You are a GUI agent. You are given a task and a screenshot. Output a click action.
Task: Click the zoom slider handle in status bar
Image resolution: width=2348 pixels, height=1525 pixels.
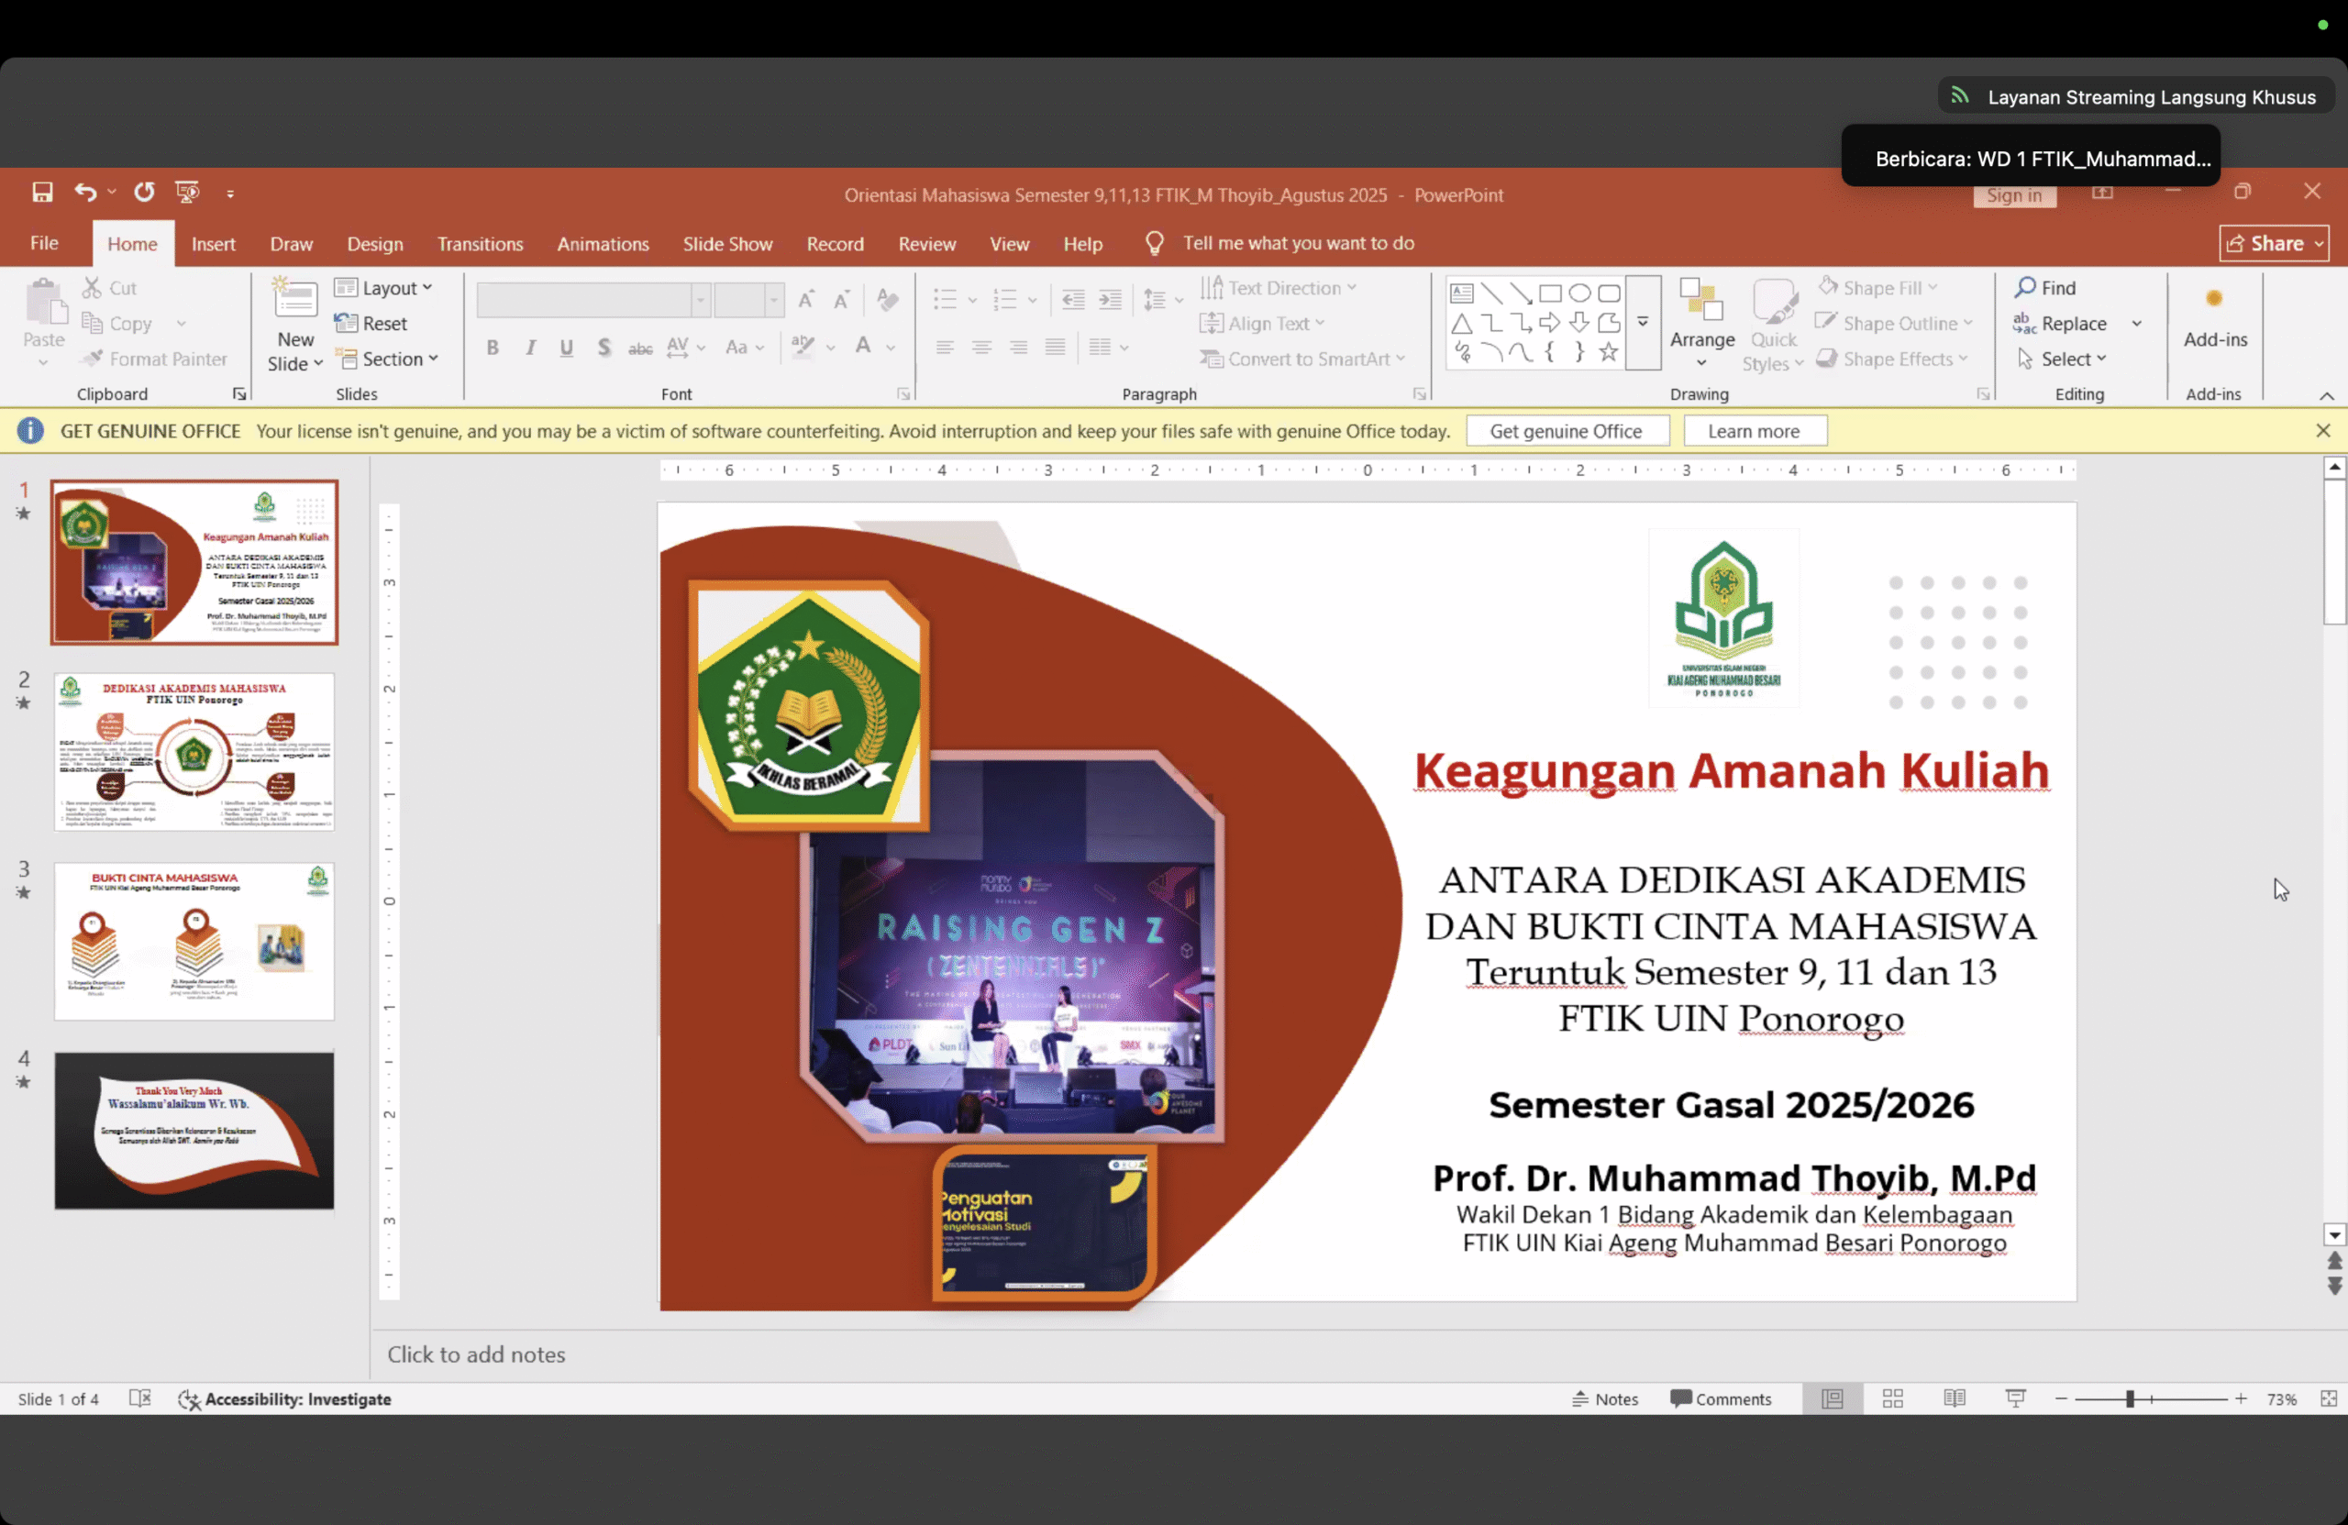[2130, 1398]
